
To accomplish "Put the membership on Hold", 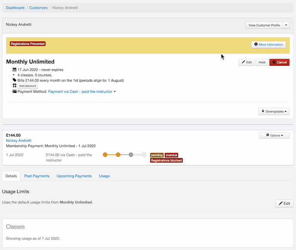I will point(261,62).
